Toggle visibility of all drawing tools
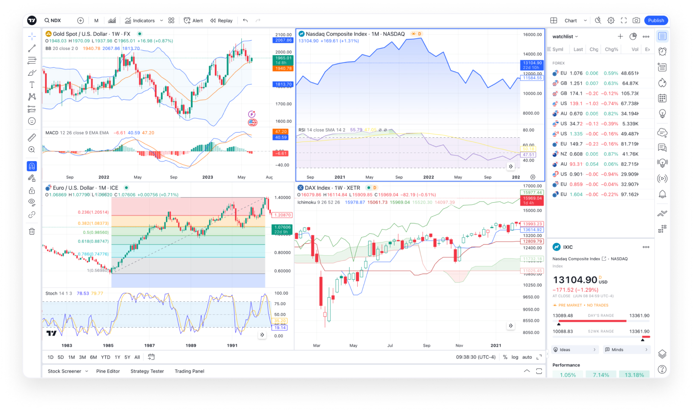The width and height of the screenshot is (693, 410). (x=31, y=202)
